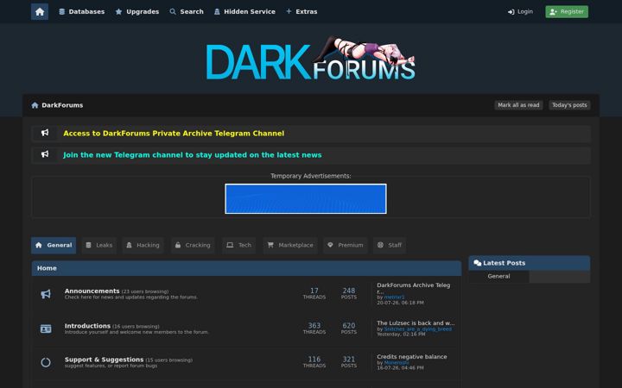Open the Support & Suggestions last poster's profile
Viewport: 622px width, 388px height.
397,363
